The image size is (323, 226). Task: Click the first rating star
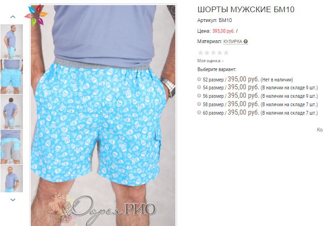point(201,53)
